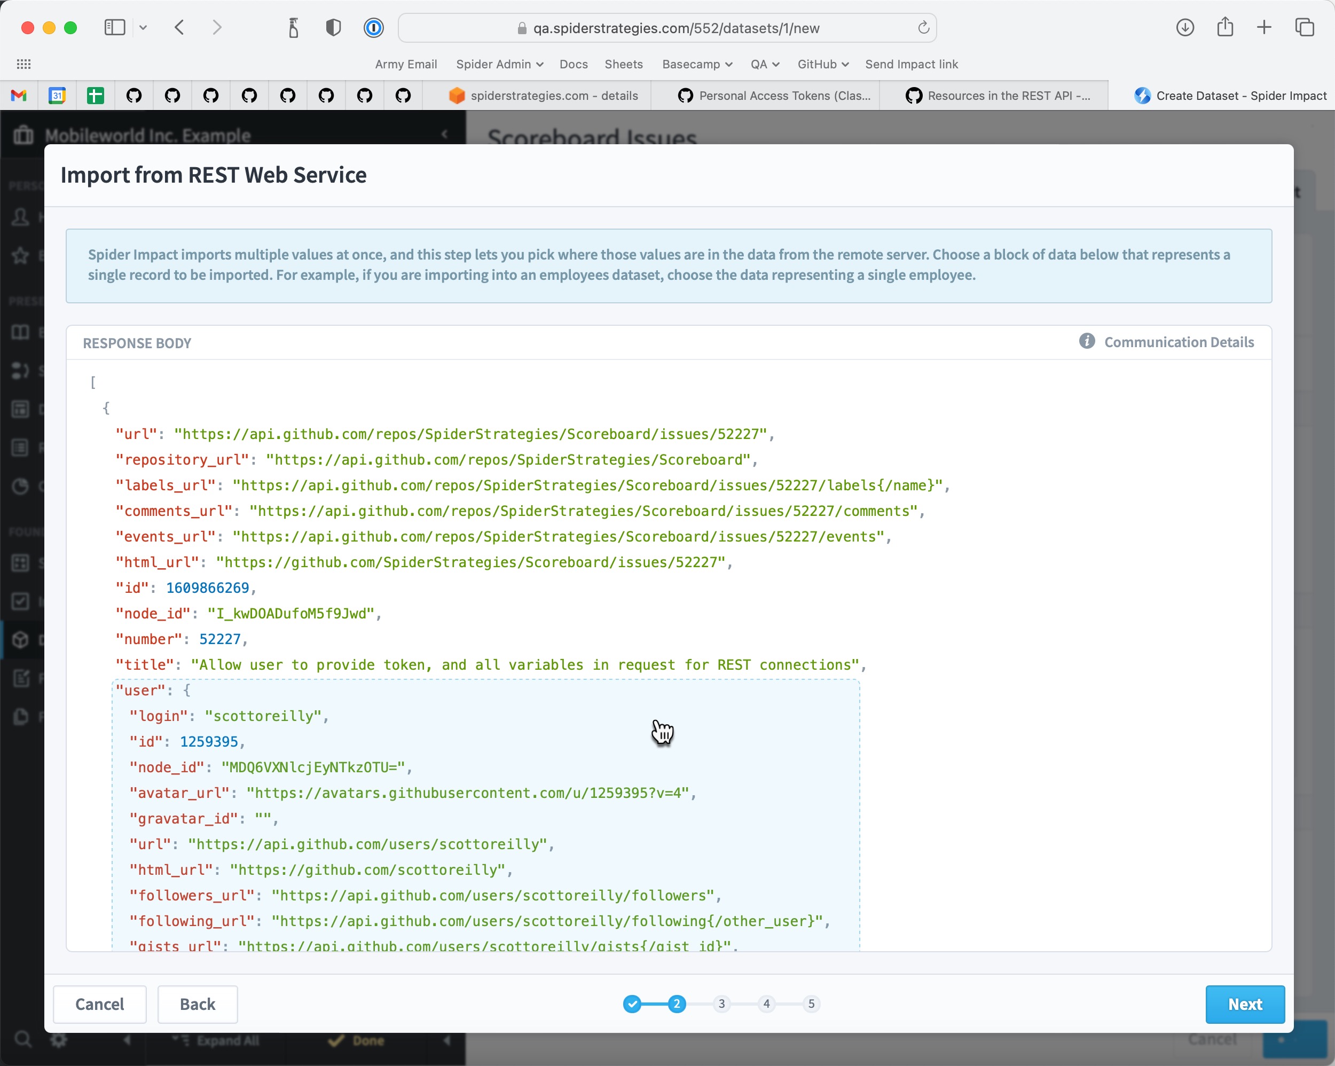Open the Army Email bookmark
The height and width of the screenshot is (1066, 1335).
[x=406, y=65]
